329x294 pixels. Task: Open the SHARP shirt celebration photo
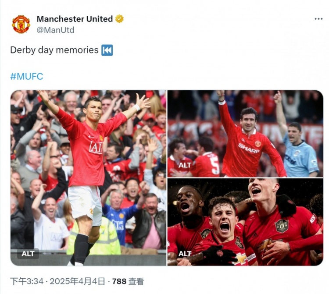click(245, 134)
